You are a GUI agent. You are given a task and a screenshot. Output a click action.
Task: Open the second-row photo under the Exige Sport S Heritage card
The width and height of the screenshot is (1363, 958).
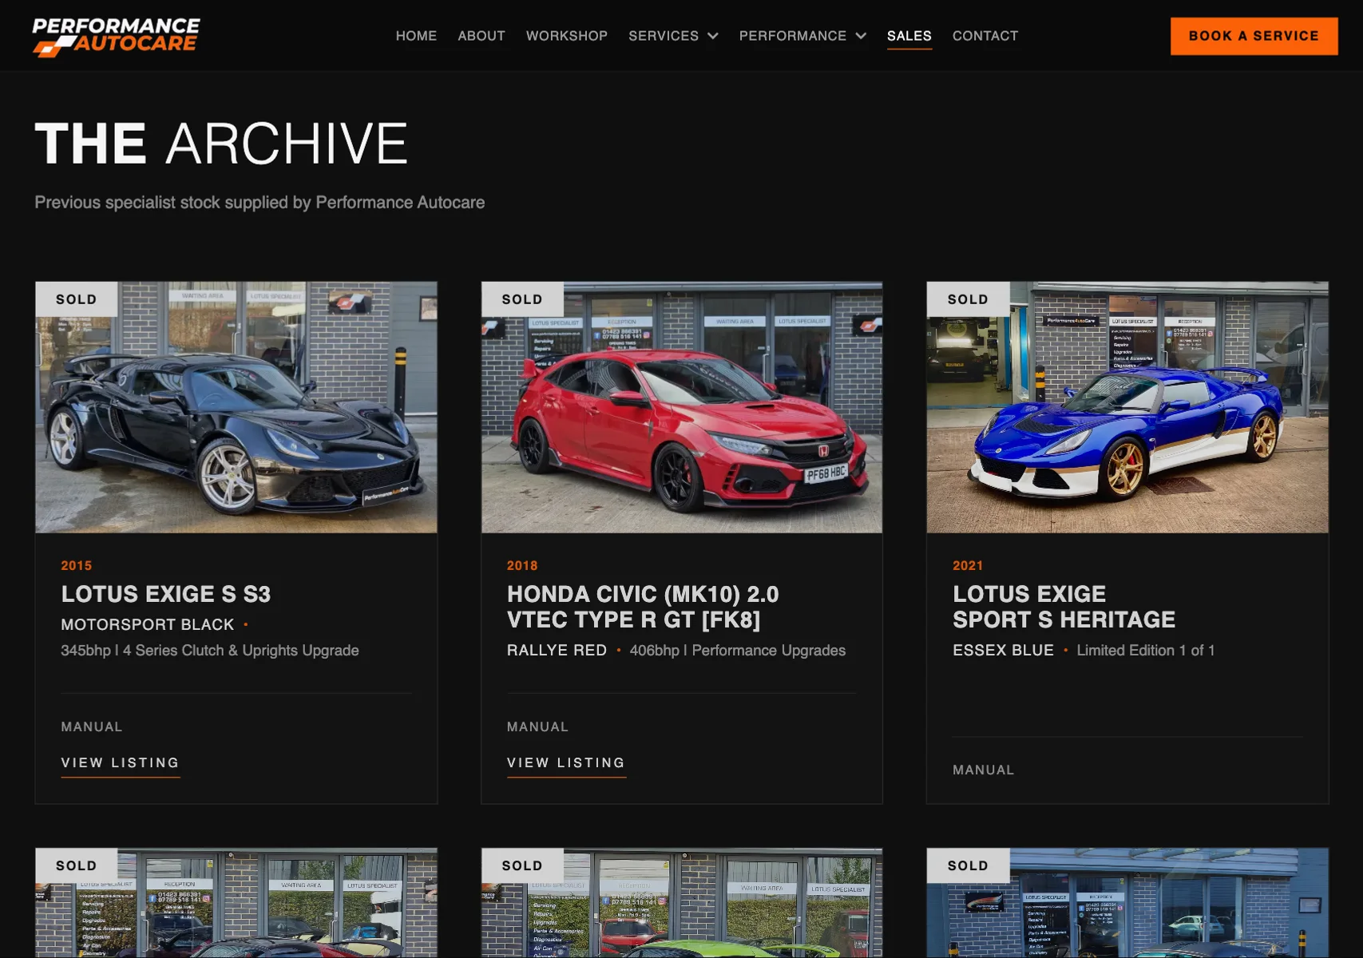[1127, 903]
